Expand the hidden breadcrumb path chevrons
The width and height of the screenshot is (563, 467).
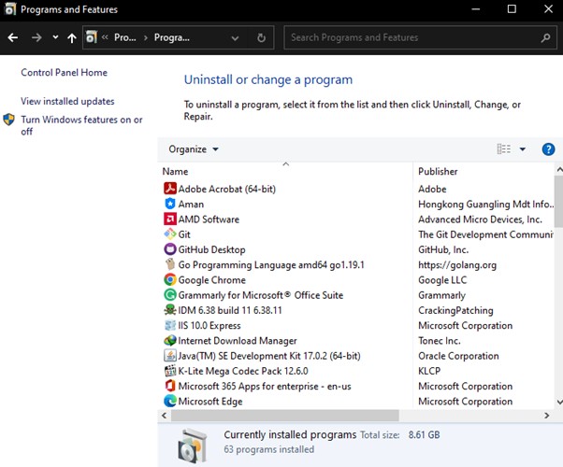(105, 37)
